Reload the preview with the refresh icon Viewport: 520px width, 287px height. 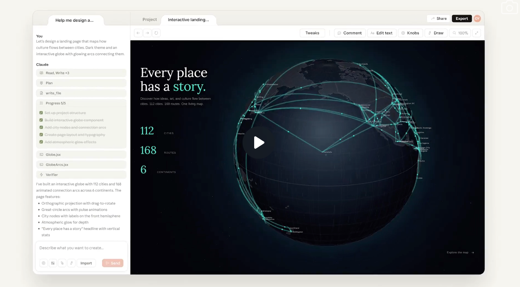tap(156, 33)
